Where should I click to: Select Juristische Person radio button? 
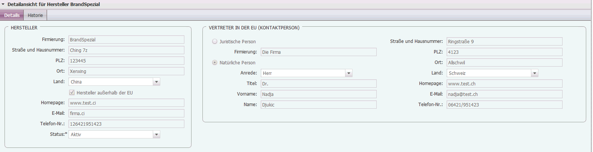point(215,41)
